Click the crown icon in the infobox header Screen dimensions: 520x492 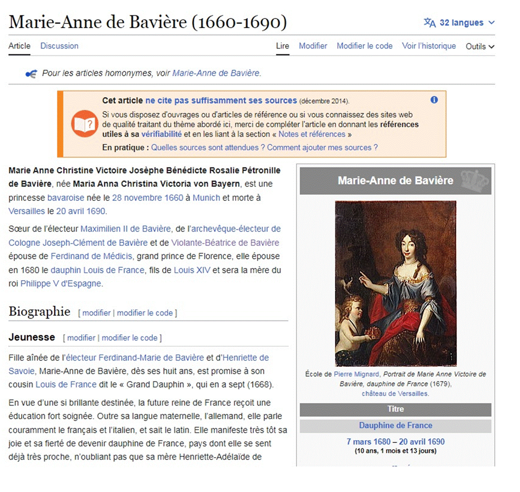[x=475, y=181]
